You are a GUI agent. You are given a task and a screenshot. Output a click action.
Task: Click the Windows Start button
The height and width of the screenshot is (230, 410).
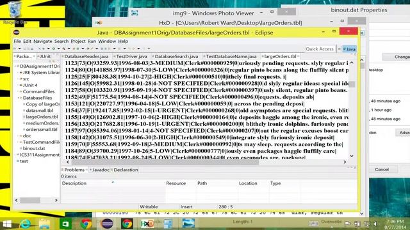[7, 224]
